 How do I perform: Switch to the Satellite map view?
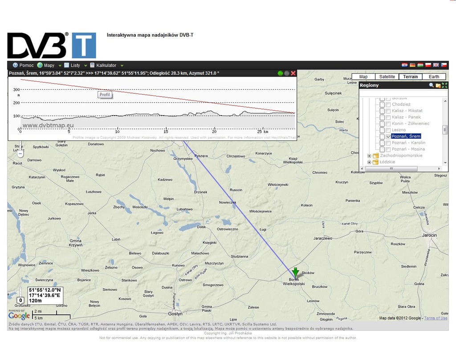pyautogui.click(x=387, y=76)
